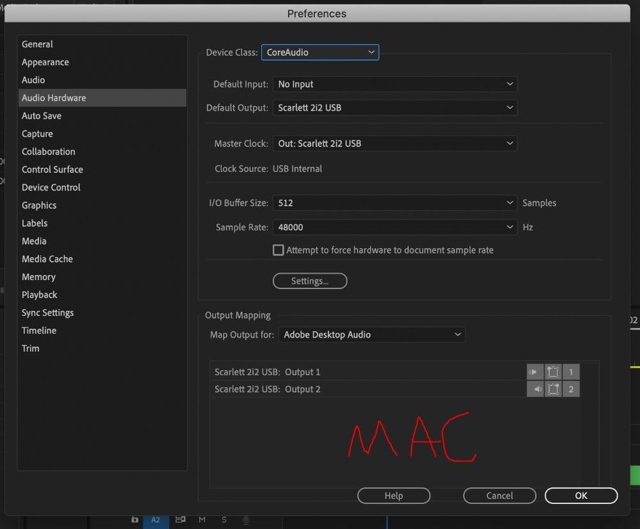Open the Master Clock dropdown
The width and height of the screenshot is (640, 529).
395,143
